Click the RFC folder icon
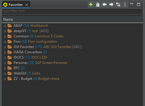The image size is (145, 106). pos(10,68)
